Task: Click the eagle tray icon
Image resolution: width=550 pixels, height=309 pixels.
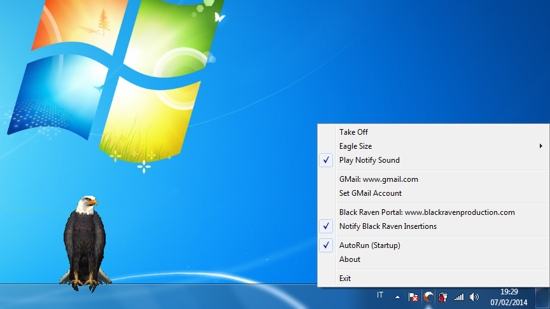Action: (x=428, y=297)
